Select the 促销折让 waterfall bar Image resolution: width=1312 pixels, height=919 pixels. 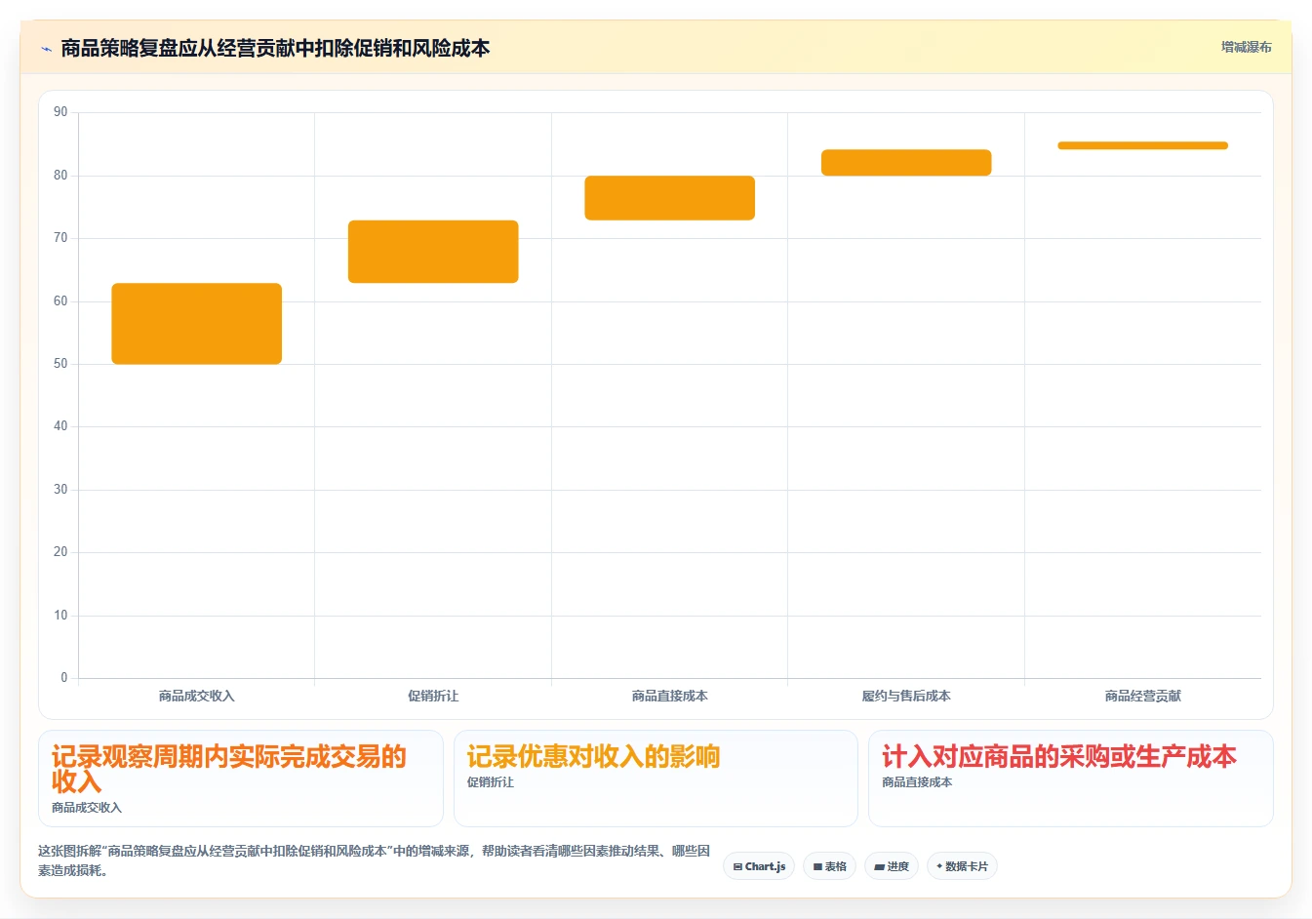433,252
